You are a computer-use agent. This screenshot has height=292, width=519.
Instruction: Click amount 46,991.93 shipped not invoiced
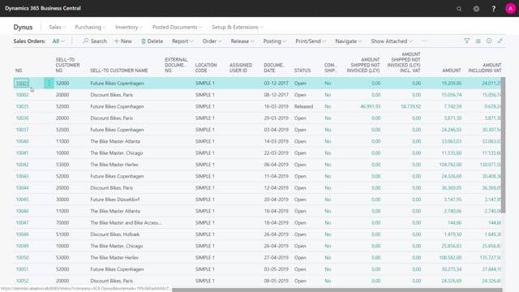[x=371, y=106]
